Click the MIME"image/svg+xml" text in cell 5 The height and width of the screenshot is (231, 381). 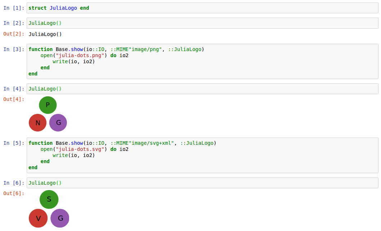click(145, 143)
